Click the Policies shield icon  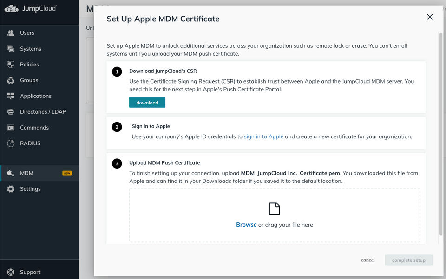point(11,65)
